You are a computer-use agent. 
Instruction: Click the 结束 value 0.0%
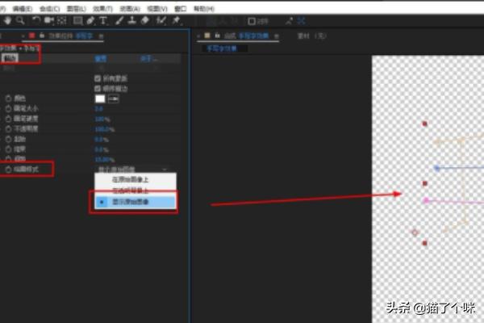coord(102,150)
